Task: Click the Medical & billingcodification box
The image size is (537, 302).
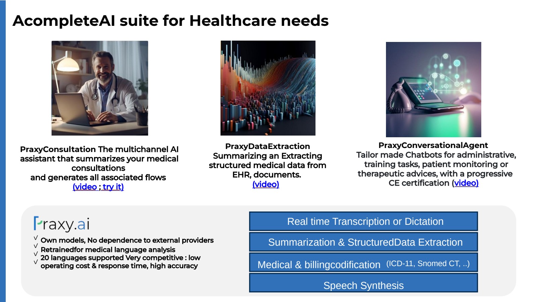Action: pyautogui.click(x=363, y=263)
